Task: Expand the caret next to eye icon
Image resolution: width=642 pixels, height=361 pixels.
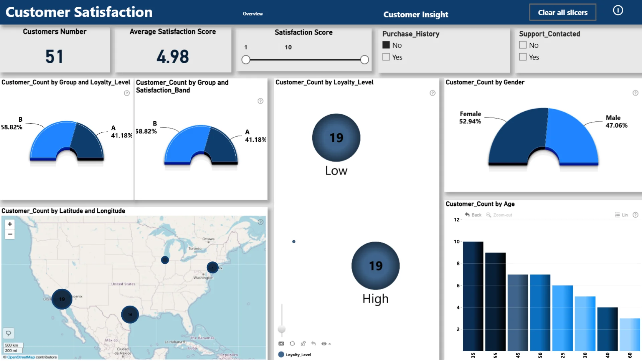Action: point(330,344)
